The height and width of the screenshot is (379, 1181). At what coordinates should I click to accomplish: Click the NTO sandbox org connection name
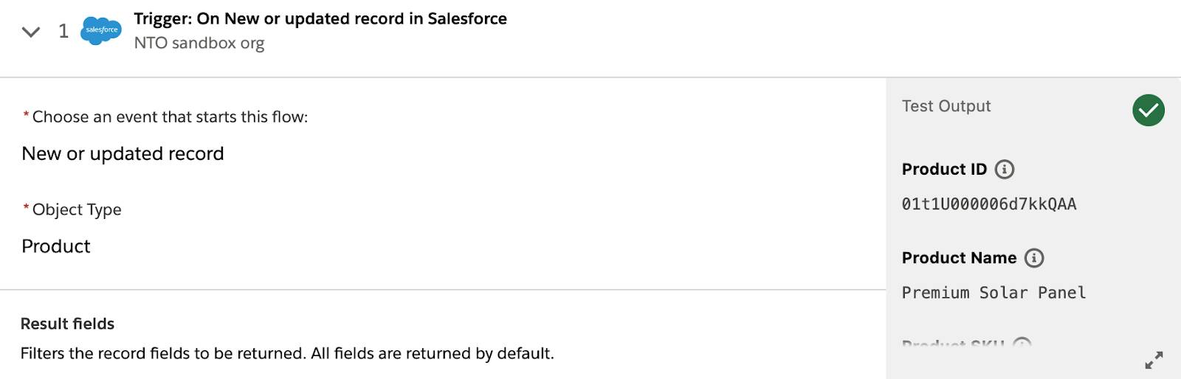199,44
